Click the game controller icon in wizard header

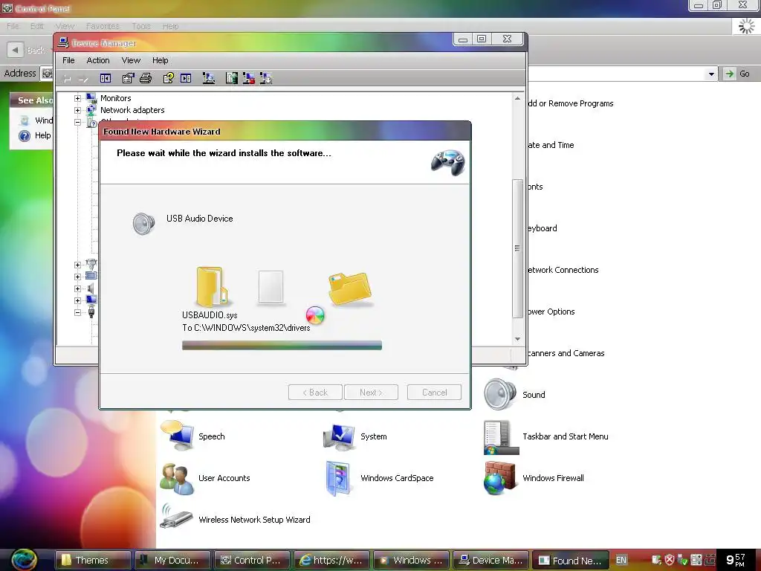pos(448,162)
